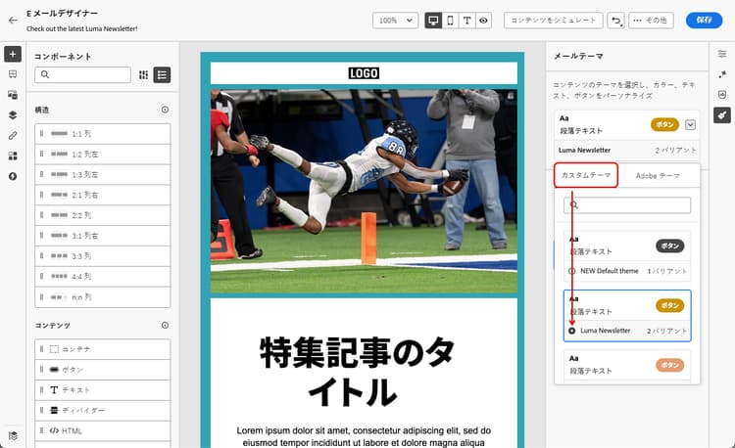This screenshot has width=735, height=448.
Task: Select the 3:1 列右 structure
Action: [103, 236]
